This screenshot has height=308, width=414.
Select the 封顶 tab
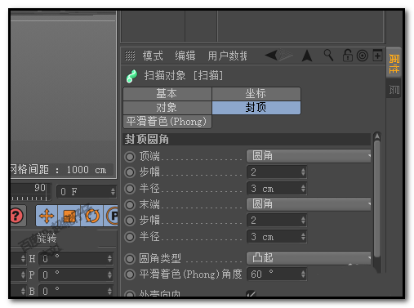(x=256, y=108)
